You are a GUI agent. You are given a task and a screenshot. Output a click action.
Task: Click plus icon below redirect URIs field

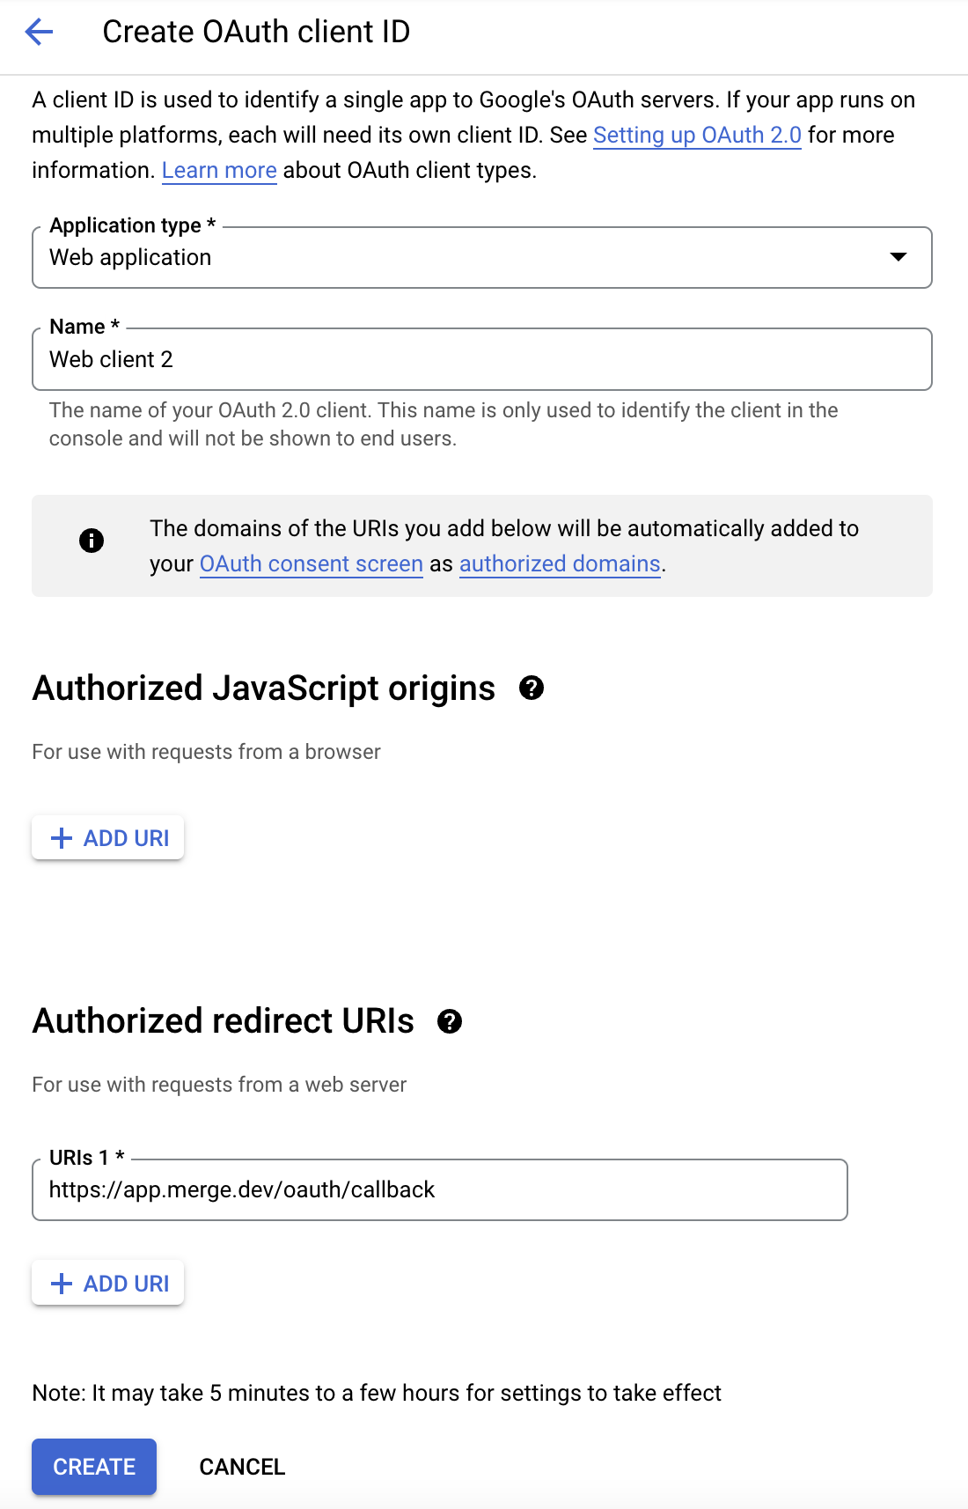[x=62, y=1284]
